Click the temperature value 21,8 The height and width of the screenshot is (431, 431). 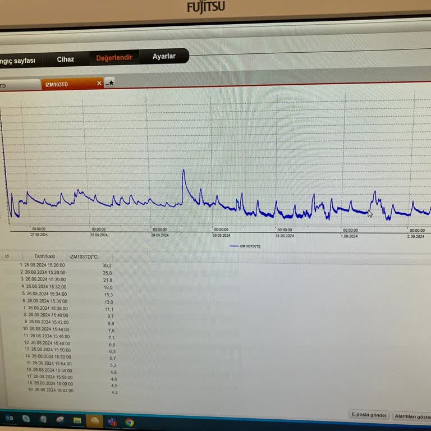coord(108,280)
